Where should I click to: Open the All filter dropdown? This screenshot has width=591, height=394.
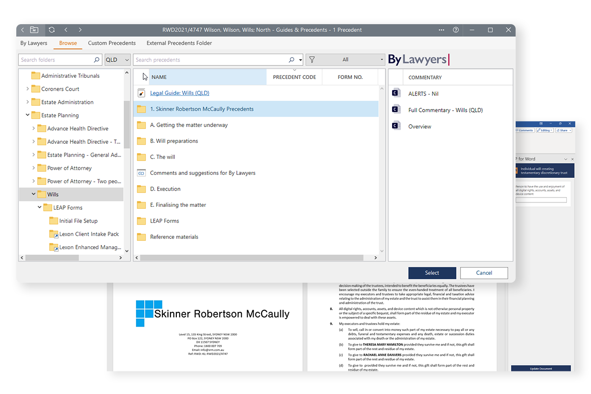345,60
